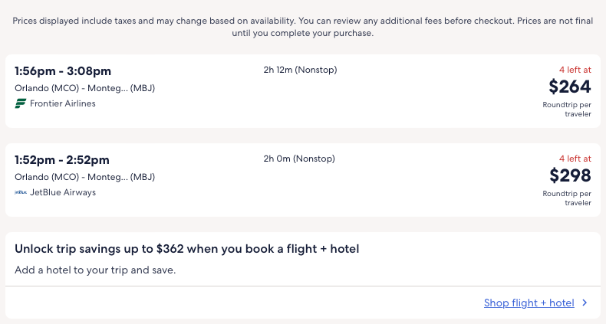Click the JetBlue Airways logo icon
Viewport: 606px width, 324px height.
(21, 192)
